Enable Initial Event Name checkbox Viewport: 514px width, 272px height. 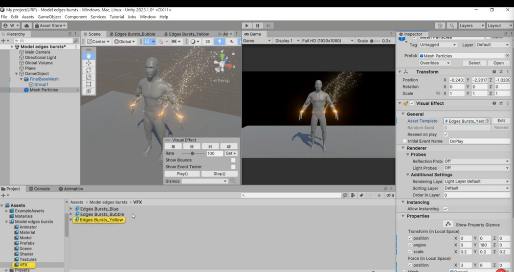click(405, 141)
